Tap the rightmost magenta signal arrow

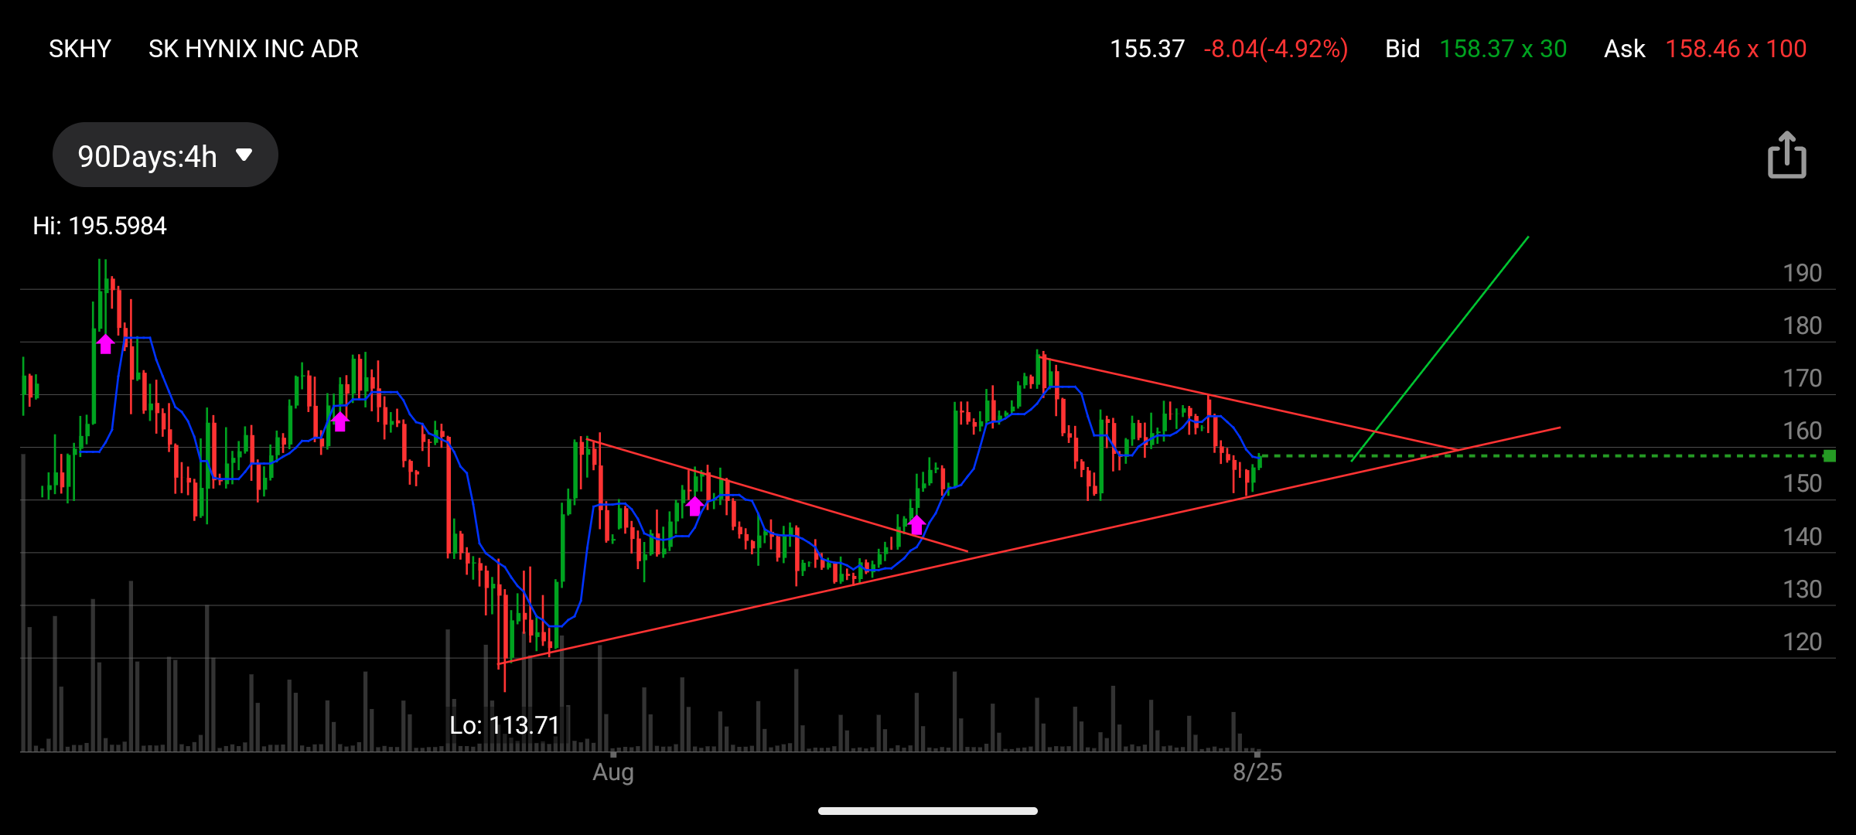pos(916,525)
